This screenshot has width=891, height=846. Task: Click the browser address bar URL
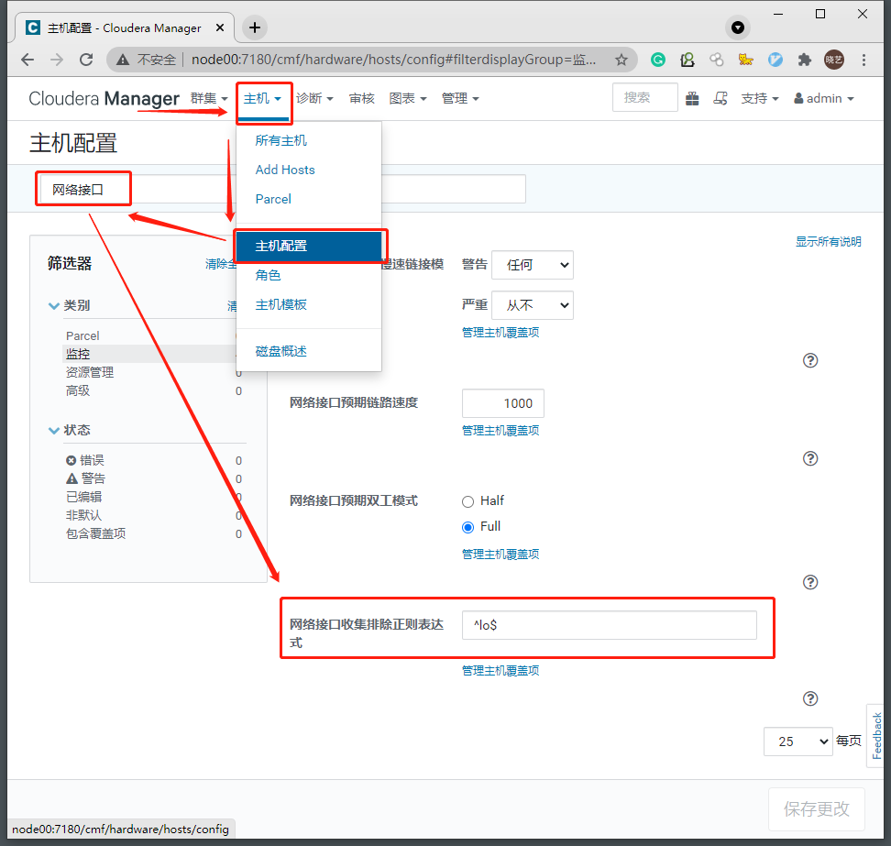tap(393, 60)
